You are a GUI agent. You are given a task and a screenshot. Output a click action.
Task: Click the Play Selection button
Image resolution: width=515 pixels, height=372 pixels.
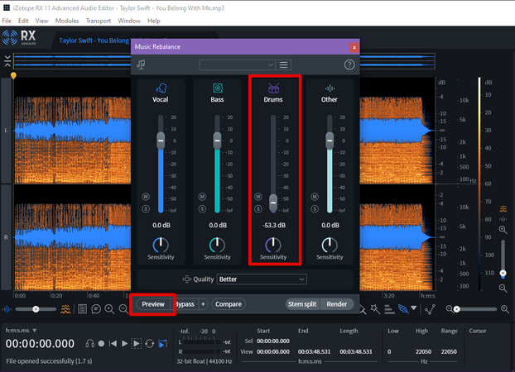(x=136, y=343)
